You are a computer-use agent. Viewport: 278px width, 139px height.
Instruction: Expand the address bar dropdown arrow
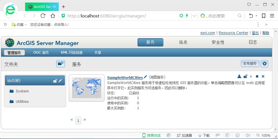click(194, 16)
